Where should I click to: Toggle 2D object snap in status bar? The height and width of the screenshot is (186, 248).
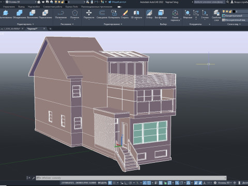point(149,183)
